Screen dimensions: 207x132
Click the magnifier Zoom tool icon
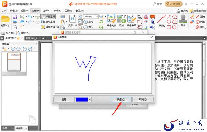pyautogui.click(x=101, y=17)
